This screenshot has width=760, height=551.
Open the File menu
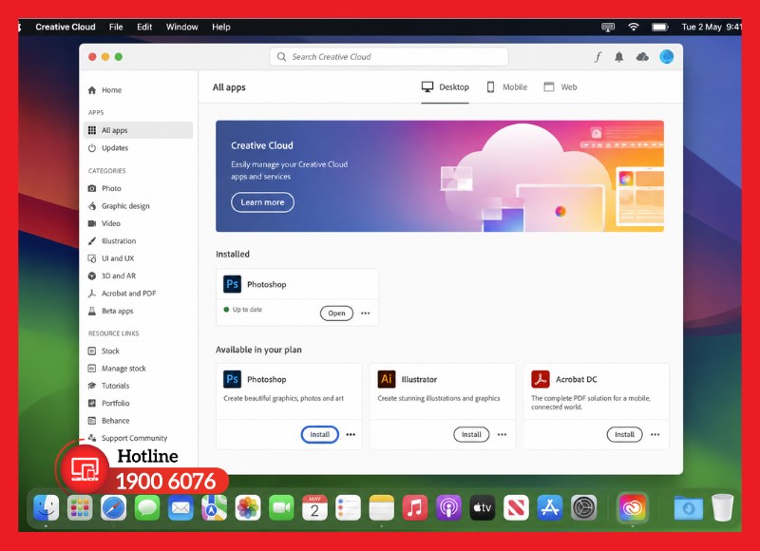point(116,28)
